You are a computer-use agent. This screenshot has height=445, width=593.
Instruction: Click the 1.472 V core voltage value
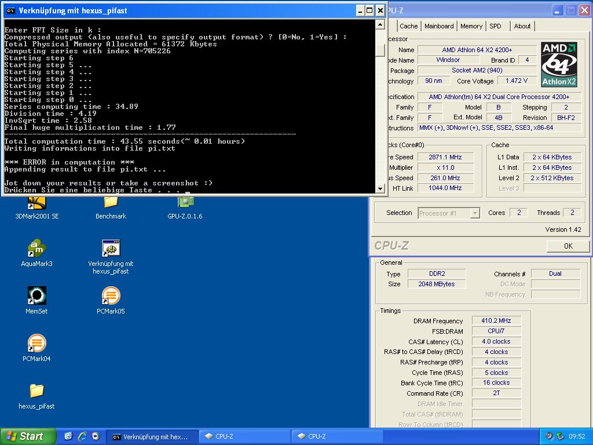[x=517, y=81]
